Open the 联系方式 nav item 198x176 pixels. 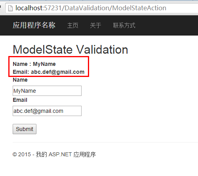(x=124, y=25)
